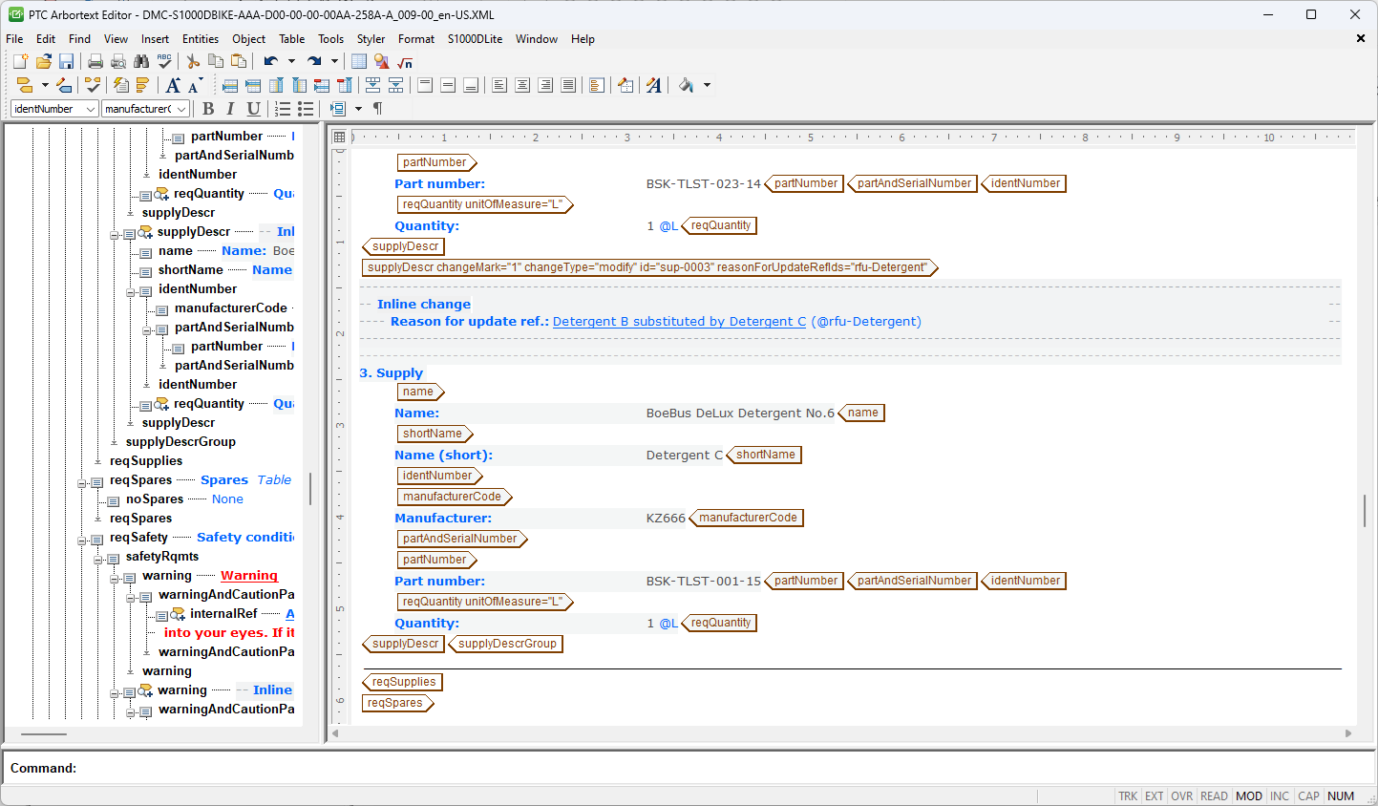Click the supplyDescrGroup closing tag
Image resolution: width=1378 pixels, height=806 pixels.
tap(505, 644)
